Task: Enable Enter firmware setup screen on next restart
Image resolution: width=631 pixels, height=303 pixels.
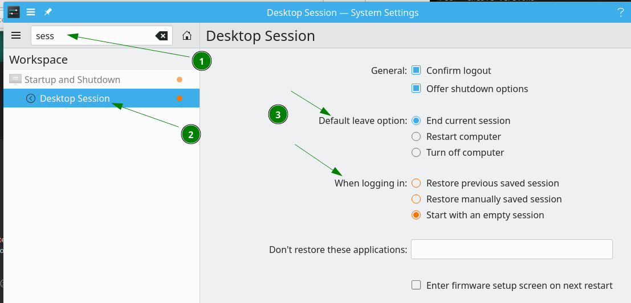Action: point(416,285)
